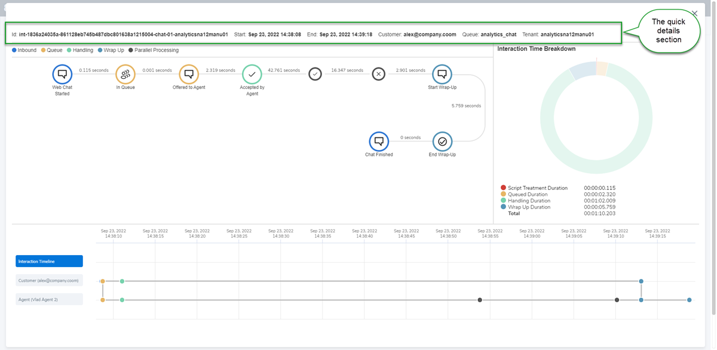This screenshot has width=717, height=350.
Task: Click the Start time Sep 23, 2022 14:38:08
Action: (x=275, y=35)
